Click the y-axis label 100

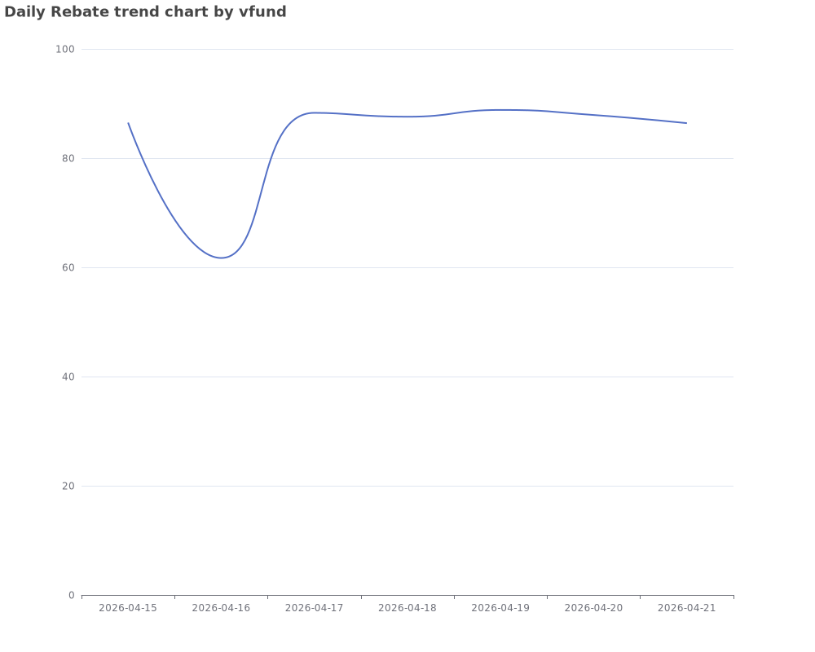(65, 49)
